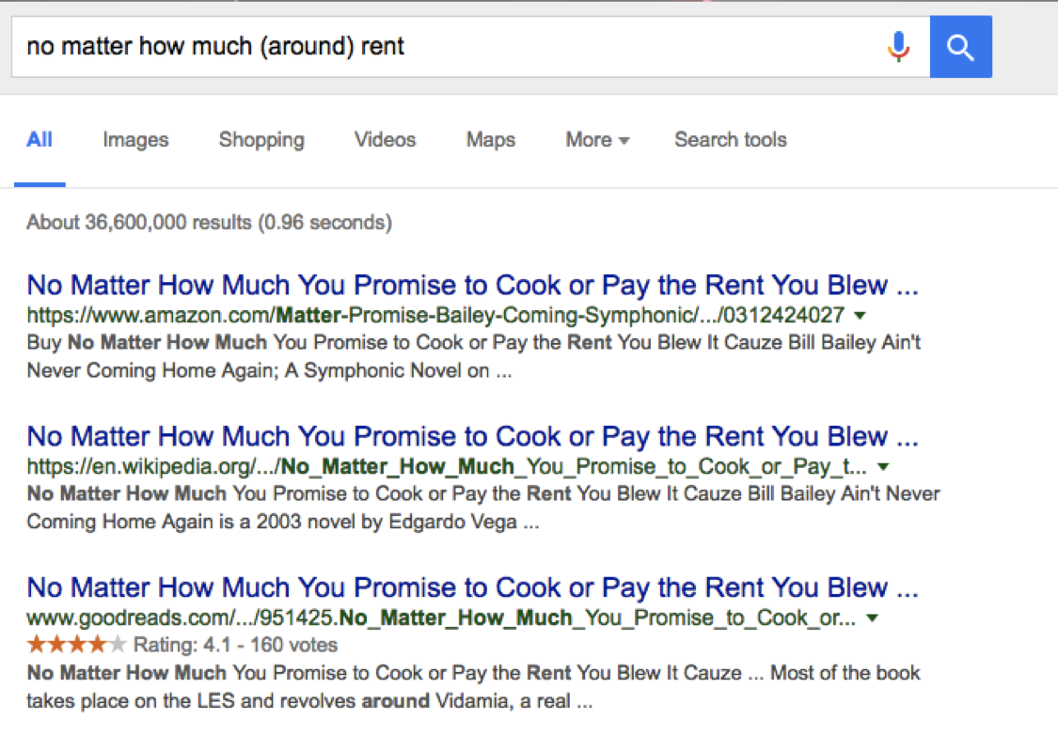Open the dropdown arrow beside the Goodreads URL
The image size is (1058, 750).
click(x=871, y=618)
